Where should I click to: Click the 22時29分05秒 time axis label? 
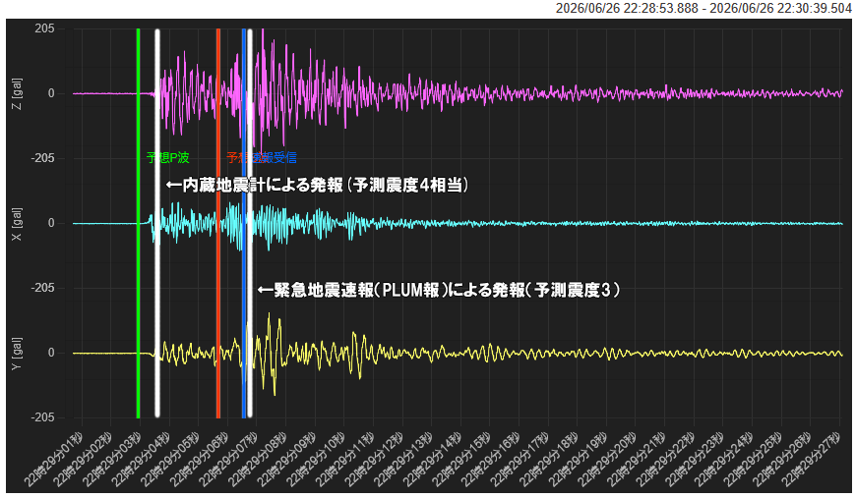pos(171,458)
